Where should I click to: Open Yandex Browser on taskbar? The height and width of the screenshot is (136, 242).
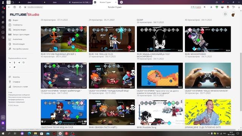coord(60,133)
